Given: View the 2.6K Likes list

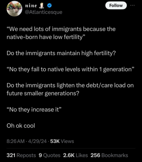Looking at the screenshot, I should (76, 155).
